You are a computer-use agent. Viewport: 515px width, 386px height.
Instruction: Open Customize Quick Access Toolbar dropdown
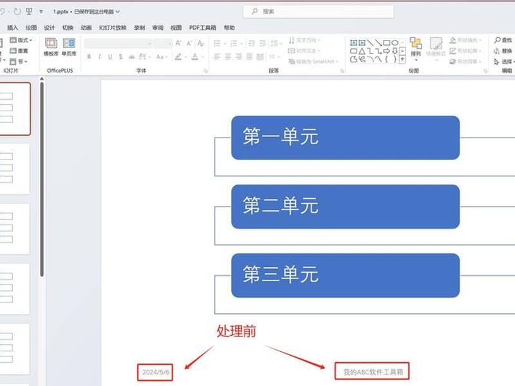41,12
